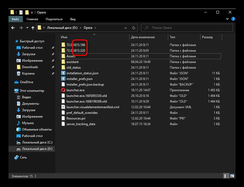Open Корзина in navigation pane
Screen dimensions: 244x187
(x=28, y=73)
